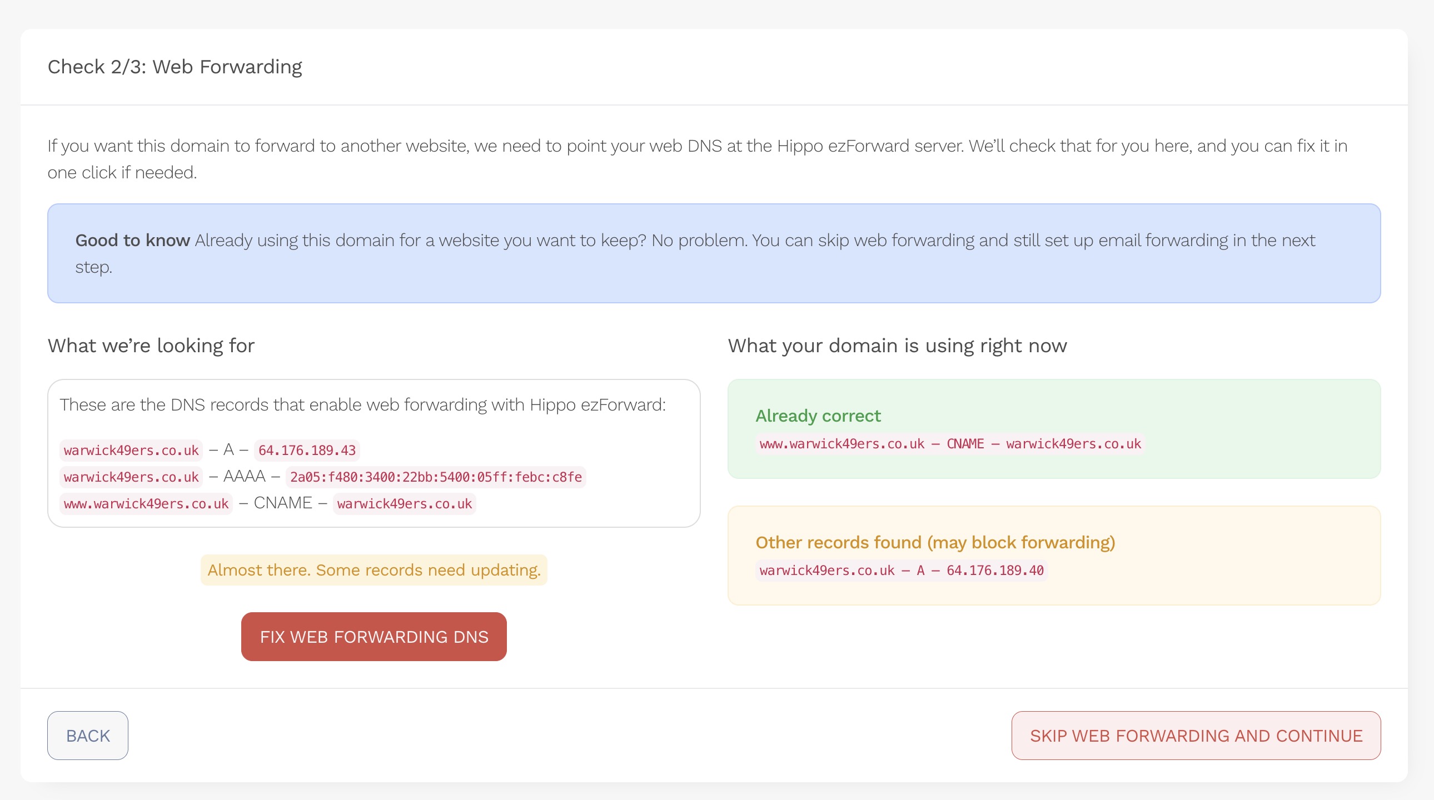1434x800 pixels.
Task: Click the A record warwick49ers.co.uk hostname chip
Action: pyautogui.click(x=131, y=450)
